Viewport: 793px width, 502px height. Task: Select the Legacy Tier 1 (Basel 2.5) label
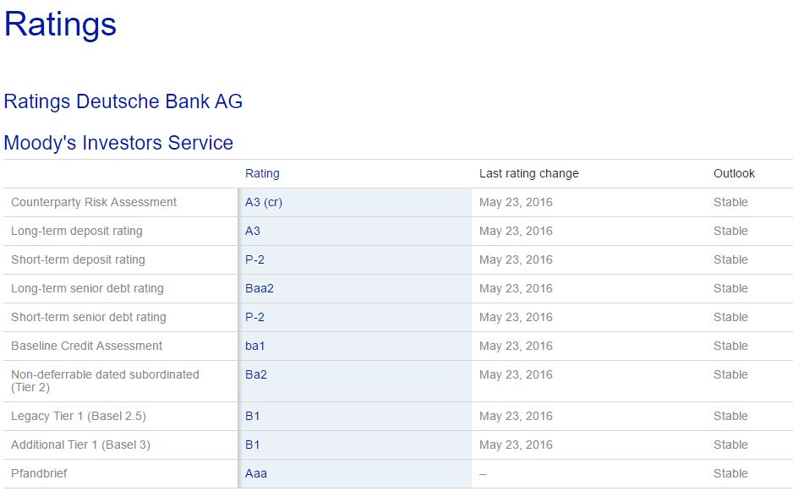coord(79,416)
